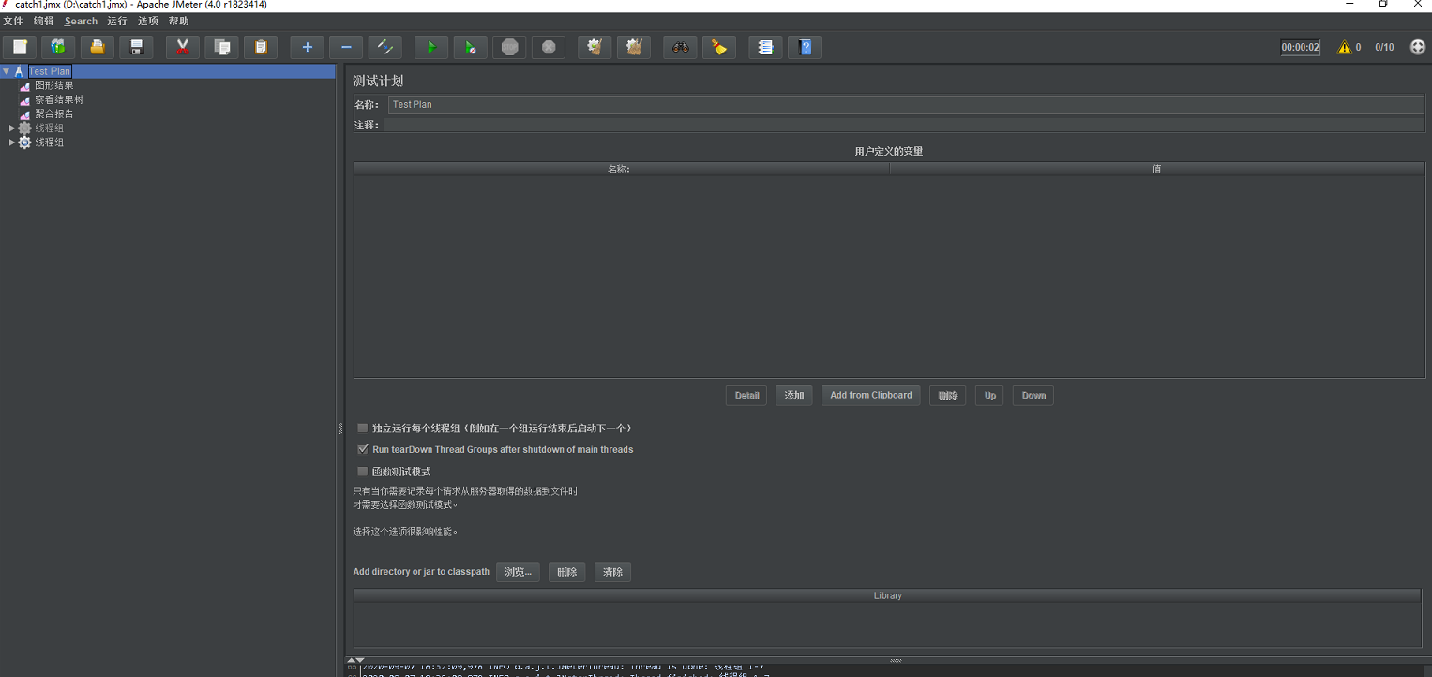Expand the enabled 线程组 node arrow

coord(12,143)
